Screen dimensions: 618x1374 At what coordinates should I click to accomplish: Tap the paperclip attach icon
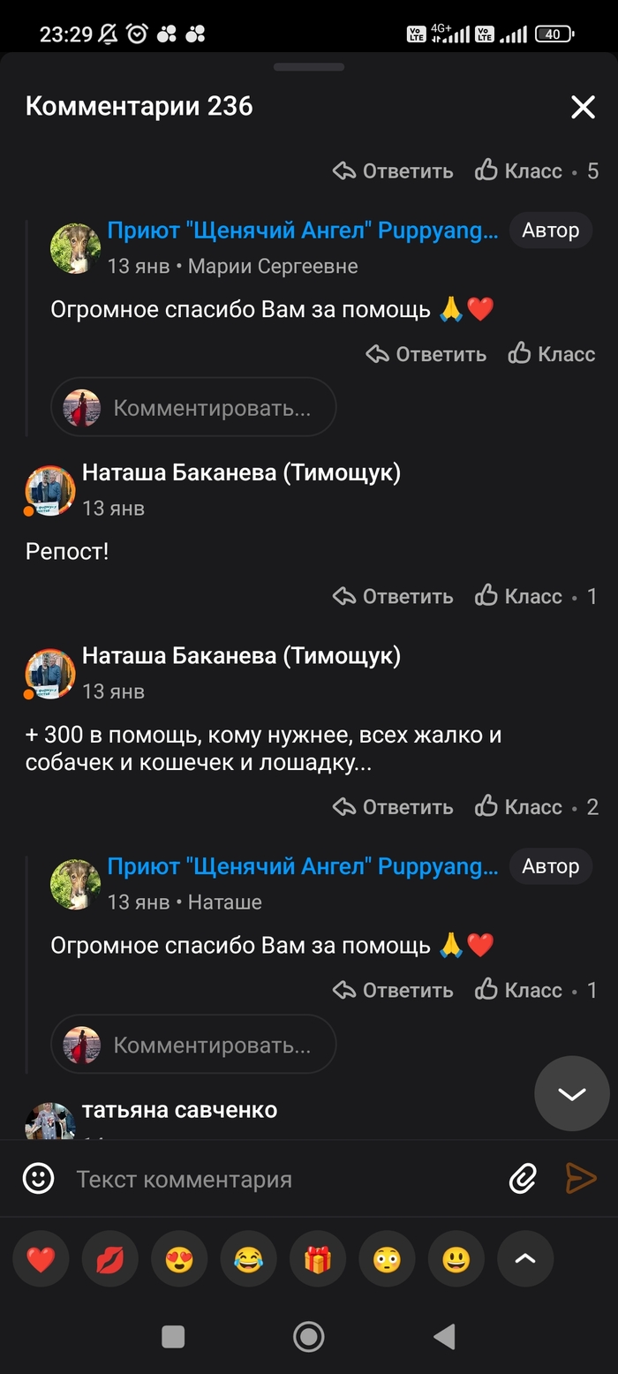(x=523, y=1178)
